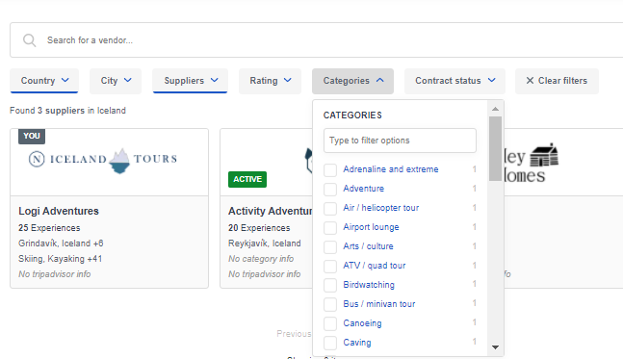Click the Iceland Tours logo image

103,160
